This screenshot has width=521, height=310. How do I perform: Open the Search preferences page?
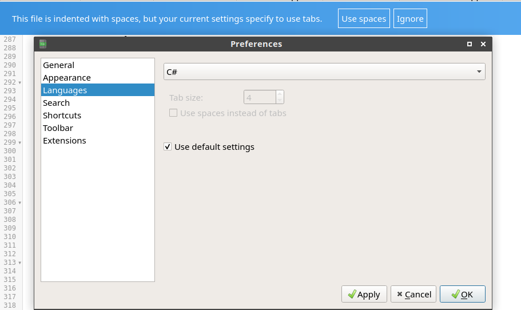(98, 103)
